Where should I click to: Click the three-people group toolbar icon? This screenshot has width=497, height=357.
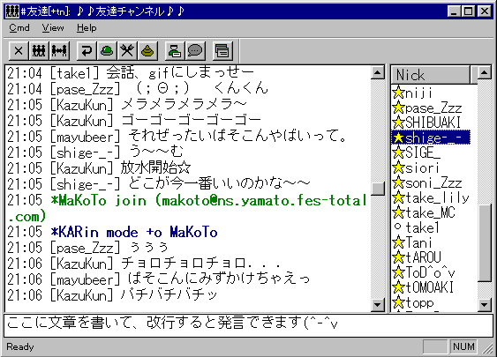(39, 50)
